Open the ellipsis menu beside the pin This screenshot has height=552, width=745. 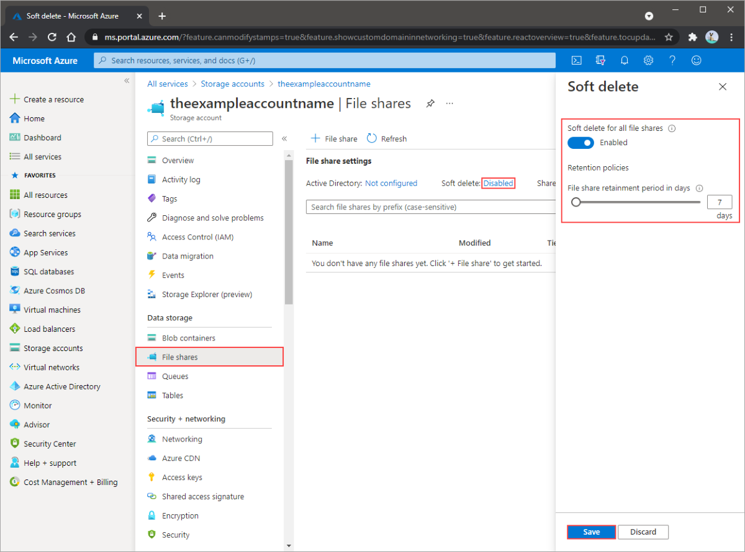pyautogui.click(x=449, y=104)
